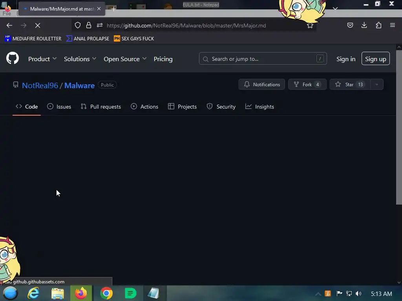
Task: Open the shield tracking protection icon
Action: (78, 25)
